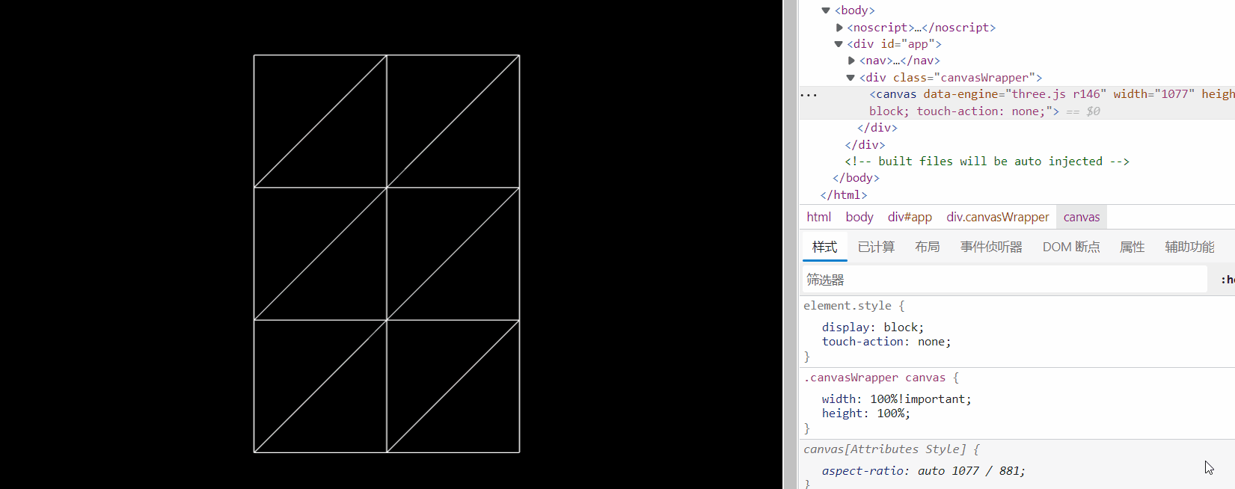Edit the width: 100%!important declaration

tap(896, 399)
